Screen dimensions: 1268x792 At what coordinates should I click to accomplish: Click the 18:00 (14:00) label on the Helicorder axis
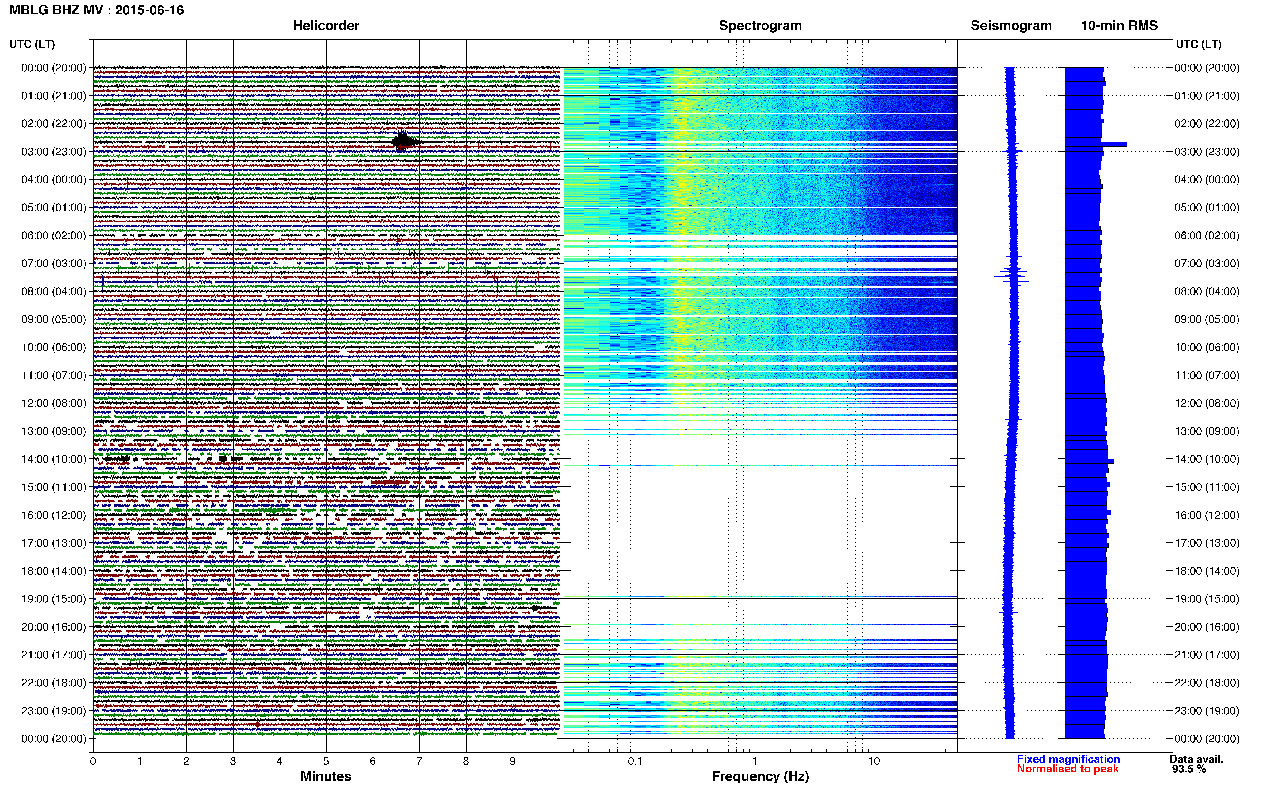point(54,571)
